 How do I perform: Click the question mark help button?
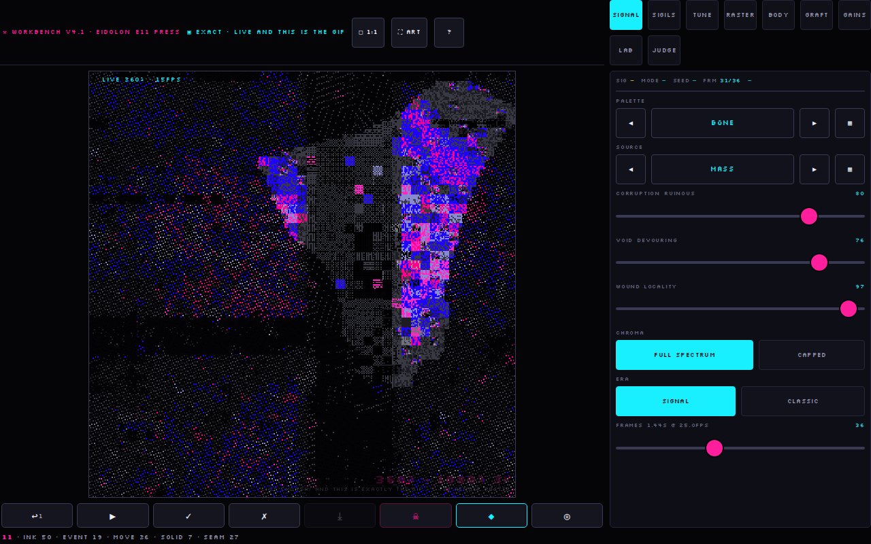click(x=449, y=33)
